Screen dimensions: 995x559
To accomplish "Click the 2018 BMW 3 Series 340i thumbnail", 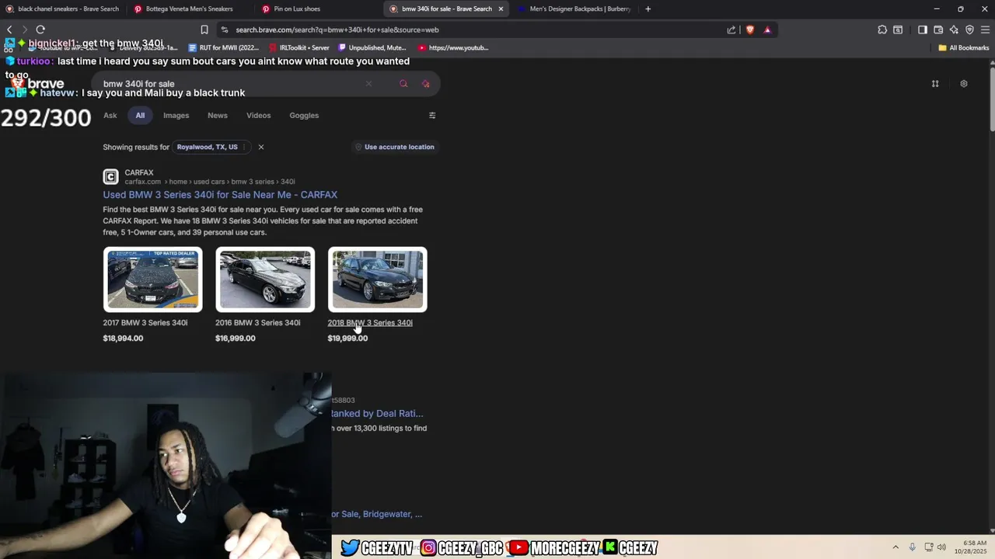I will click(x=378, y=279).
